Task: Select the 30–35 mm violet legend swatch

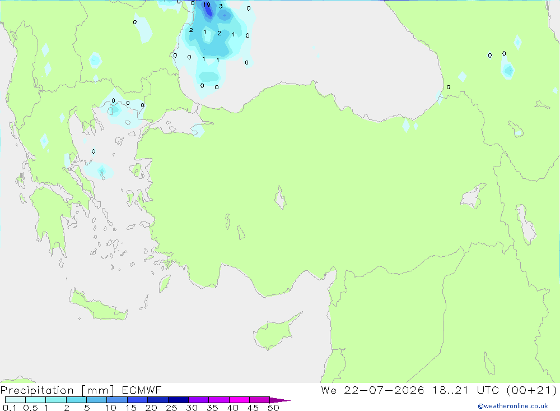Action: 198,400
